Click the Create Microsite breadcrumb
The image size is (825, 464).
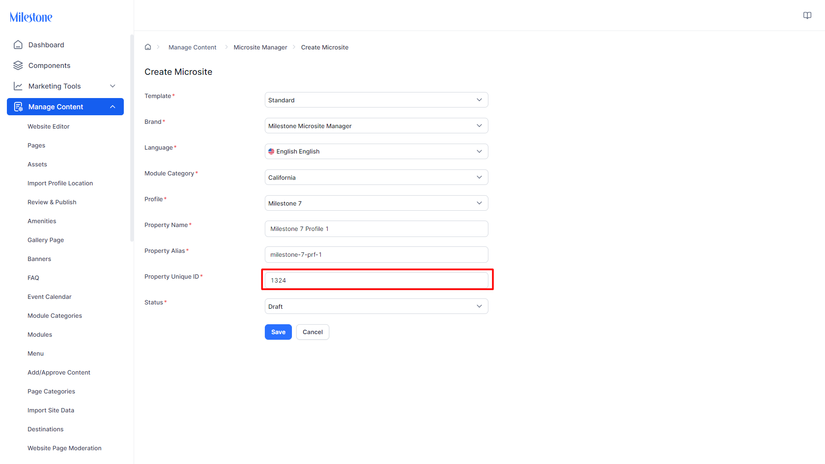click(325, 47)
